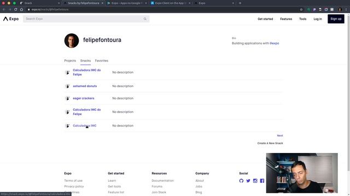Click the purple extension icon in the toolbar
The height and width of the screenshot is (196, 350).
[314, 10]
